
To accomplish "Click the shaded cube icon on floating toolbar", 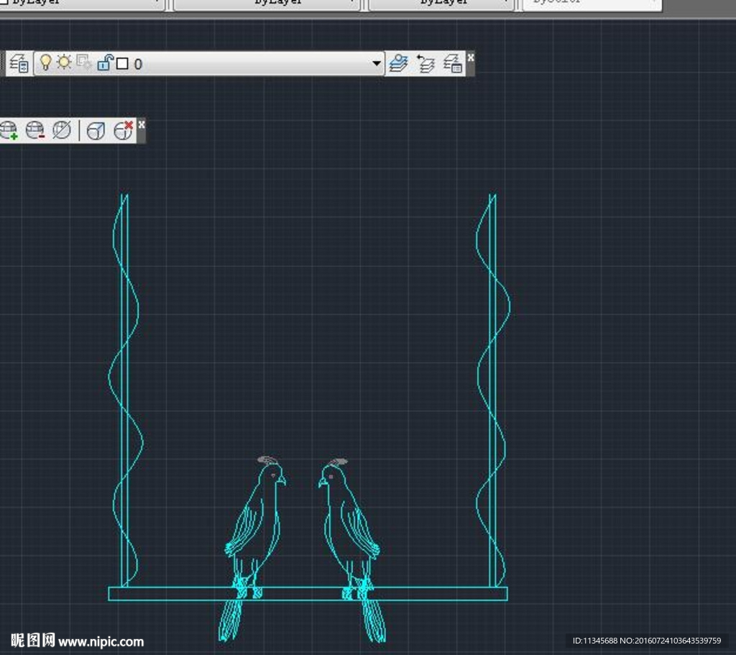I will tap(96, 129).
